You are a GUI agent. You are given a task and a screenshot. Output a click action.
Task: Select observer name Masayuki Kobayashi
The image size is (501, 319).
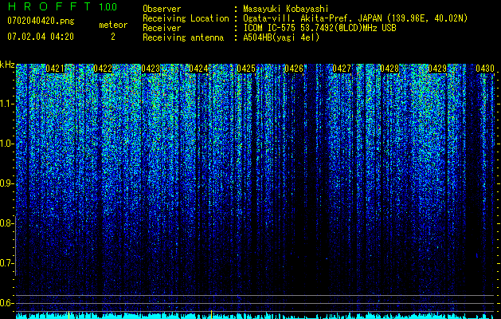[286, 9]
